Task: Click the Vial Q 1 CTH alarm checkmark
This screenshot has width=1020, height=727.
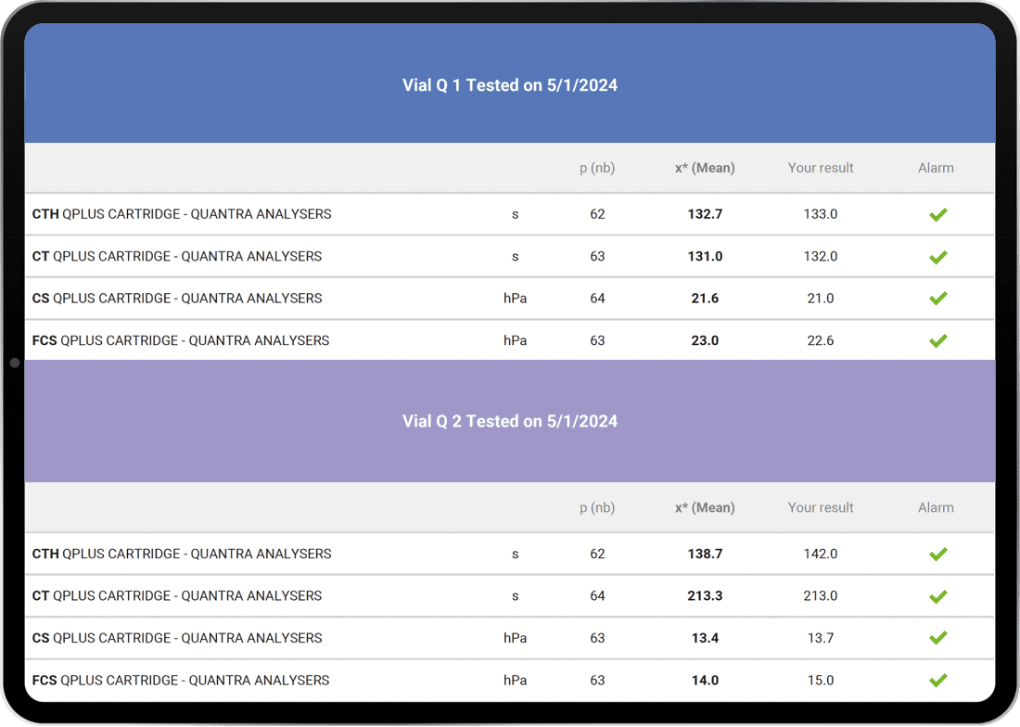Action: point(937,214)
